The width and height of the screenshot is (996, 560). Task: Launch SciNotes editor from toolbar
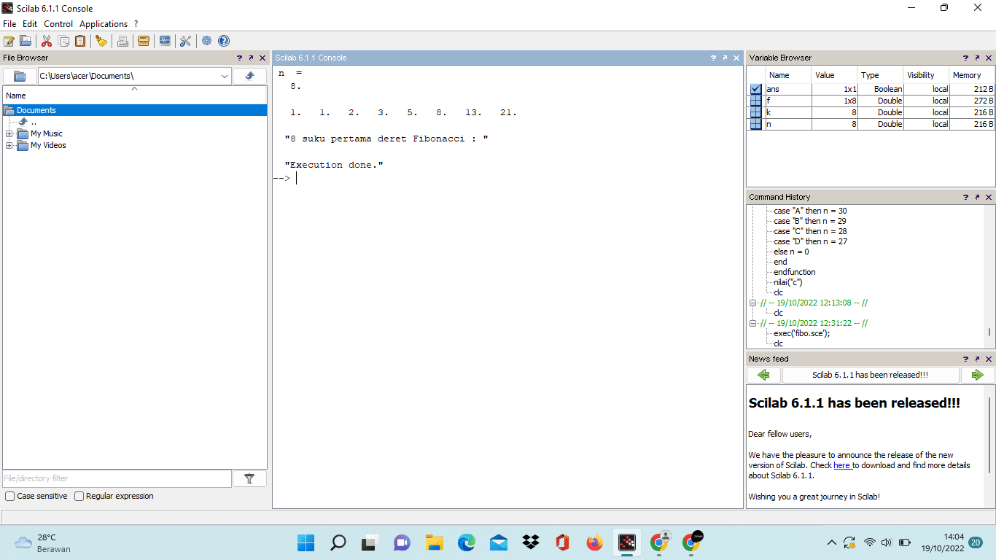[x=9, y=41]
